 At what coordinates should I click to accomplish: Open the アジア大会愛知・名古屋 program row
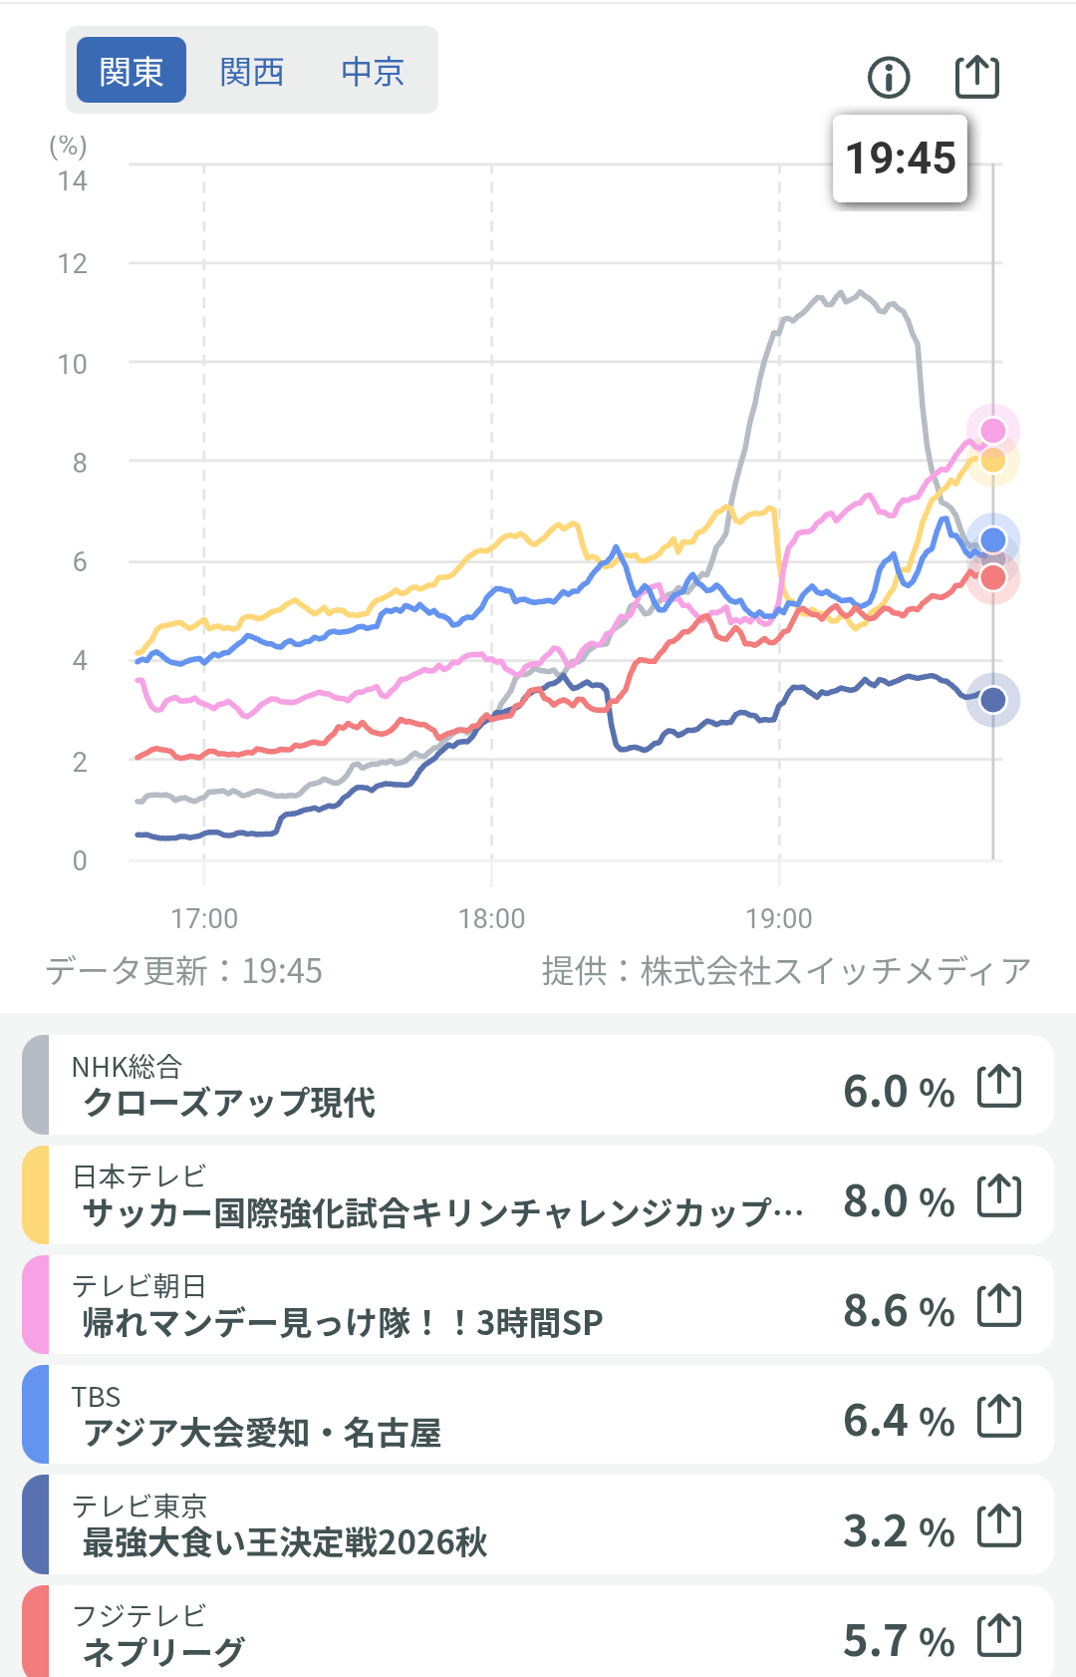[538, 1415]
